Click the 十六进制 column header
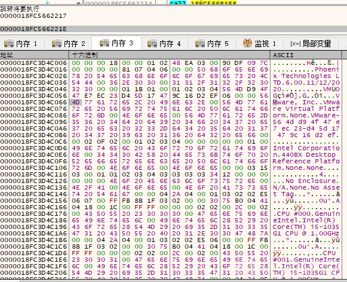Image resolution: width=347 pixels, height=282 pixels. tap(170, 55)
